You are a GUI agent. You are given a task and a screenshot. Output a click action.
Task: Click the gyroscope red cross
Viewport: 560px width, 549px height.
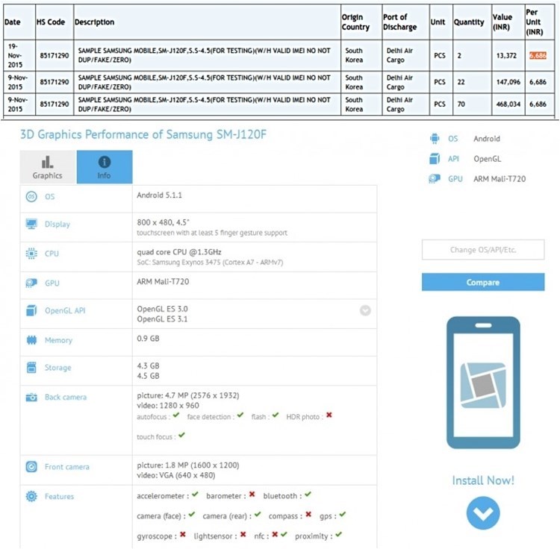point(183,534)
